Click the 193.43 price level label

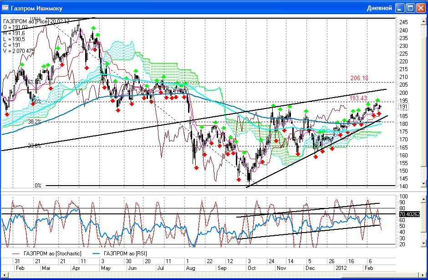pyautogui.click(x=358, y=98)
